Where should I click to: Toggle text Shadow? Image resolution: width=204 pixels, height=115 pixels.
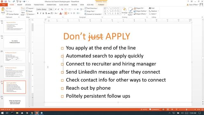tap(46, 13)
